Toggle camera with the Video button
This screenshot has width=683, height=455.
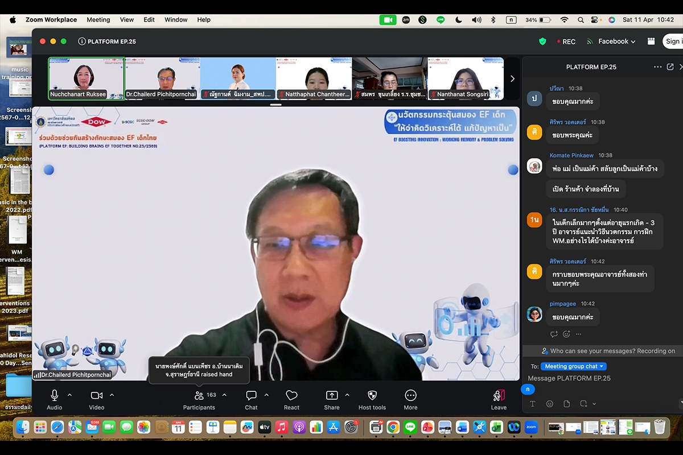[97, 396]
